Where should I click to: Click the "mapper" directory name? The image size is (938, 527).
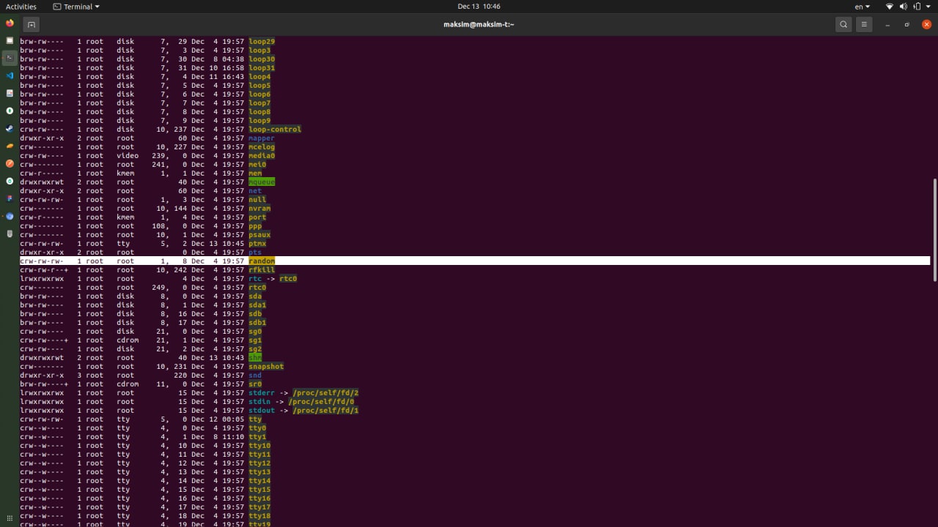point(262,138)
